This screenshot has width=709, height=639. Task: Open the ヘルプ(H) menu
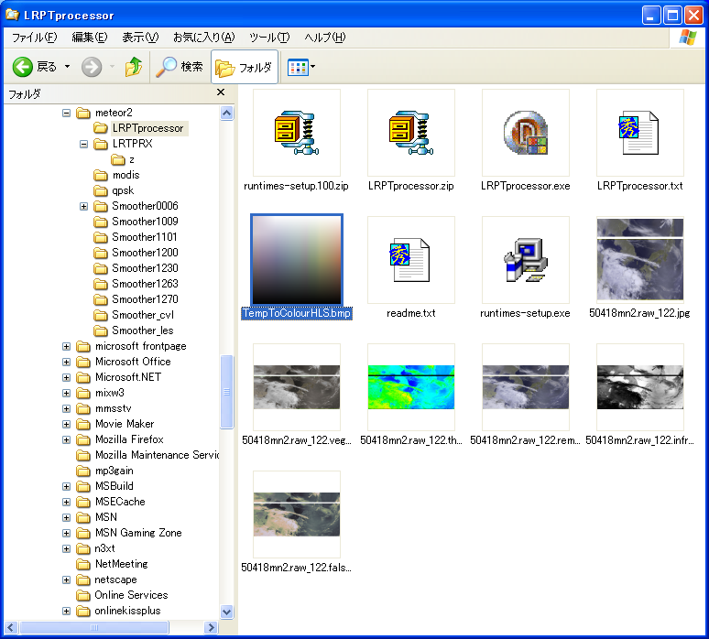324,38
